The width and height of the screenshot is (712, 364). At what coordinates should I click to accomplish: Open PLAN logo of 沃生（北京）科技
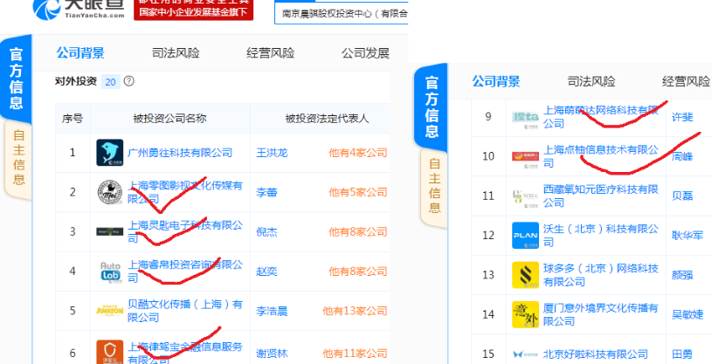(x=525, y=236)
